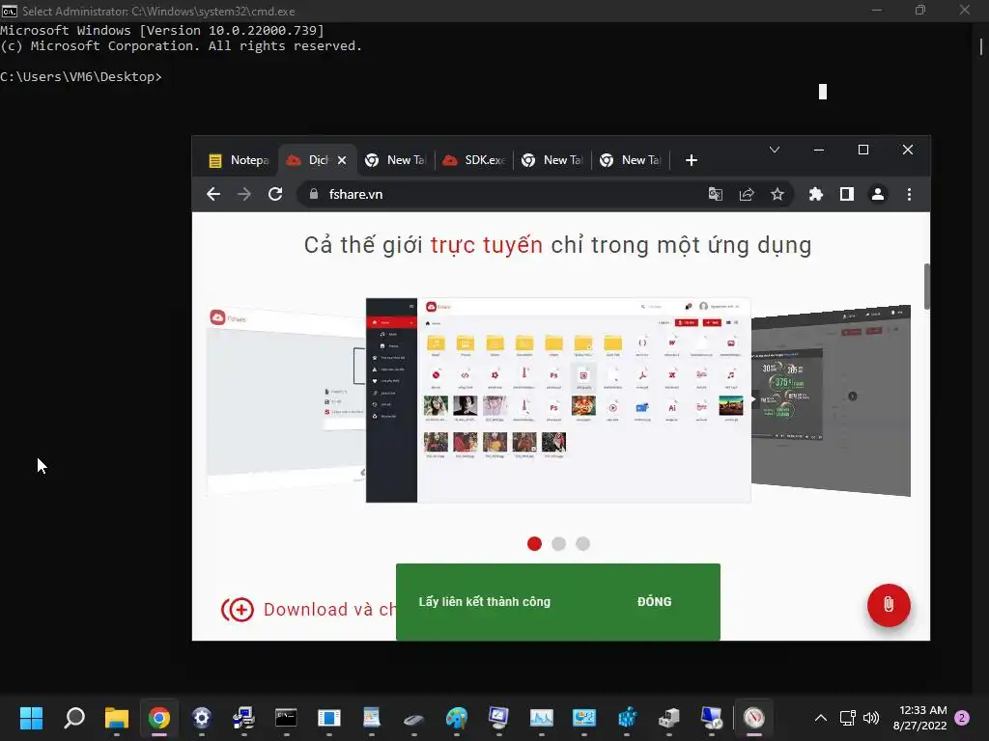Go back in the Chrome browser
The image size is (989, 741).
pos(213,194)
